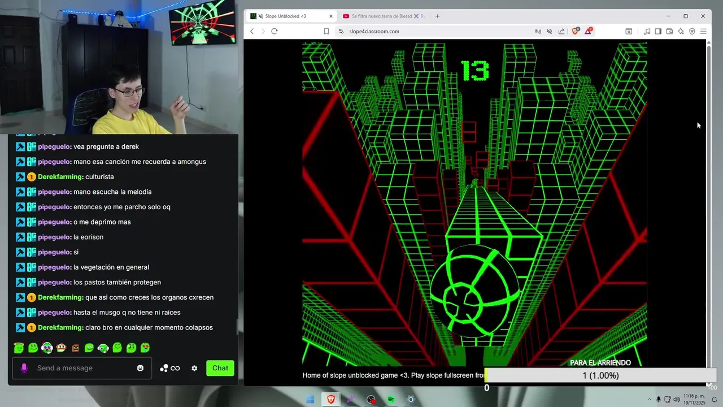The width and height of the screenshot is (723, 407).
Task: Pick the monkey face emote
Action: pos(61,348)
